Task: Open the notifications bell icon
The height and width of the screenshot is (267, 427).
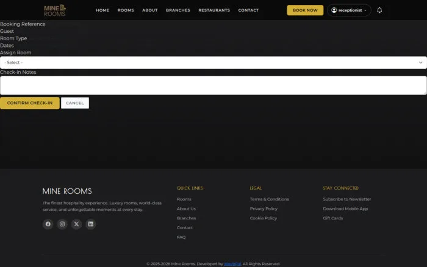Action: pyautogui.click(x=379, y=10)
